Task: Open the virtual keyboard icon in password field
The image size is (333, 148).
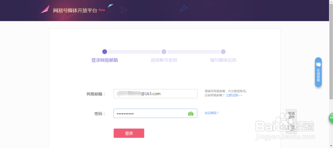Action: [191, 114]
